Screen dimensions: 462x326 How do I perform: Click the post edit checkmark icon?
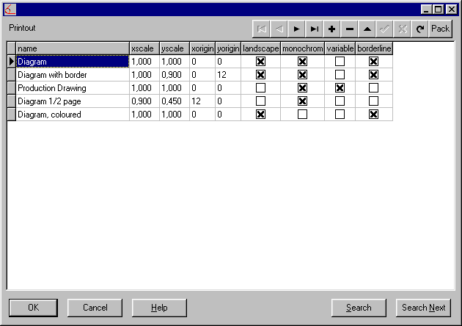click(384, 29)
